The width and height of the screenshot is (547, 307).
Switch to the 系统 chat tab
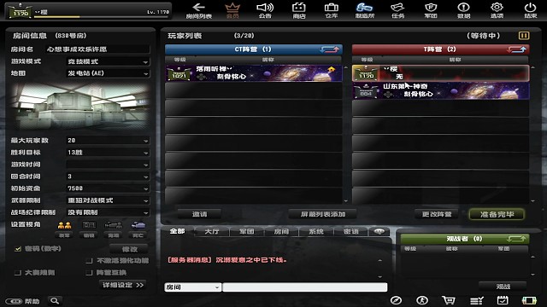click(316, 231)
